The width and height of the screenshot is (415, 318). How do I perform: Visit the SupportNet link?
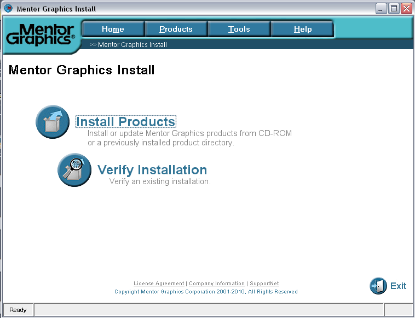coord(264,284)
